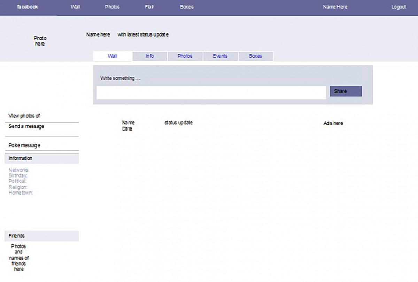This screenshot has width=418, height=282.
Task: Log out using the Logout link
Action: coord(398,7)
